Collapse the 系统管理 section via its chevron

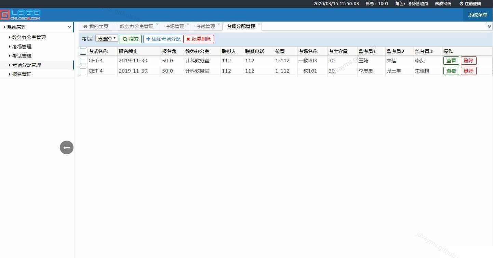click(70, 27)
